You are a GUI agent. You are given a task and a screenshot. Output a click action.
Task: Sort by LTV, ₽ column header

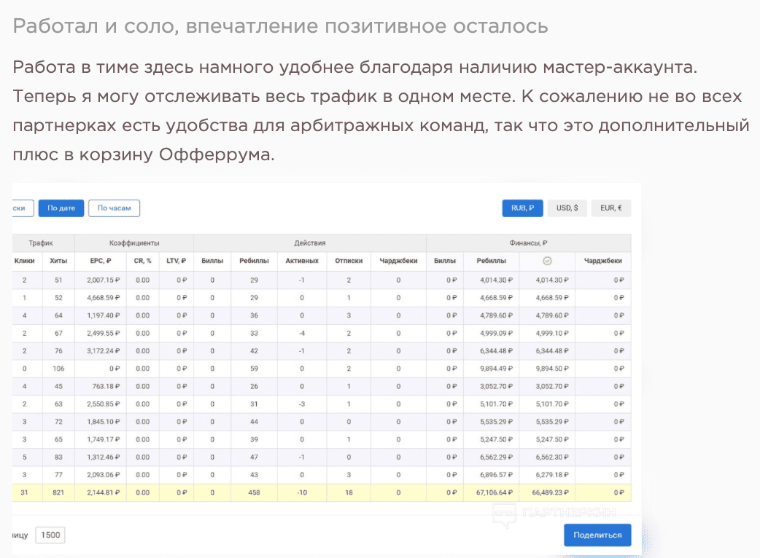tap(177, 262)
